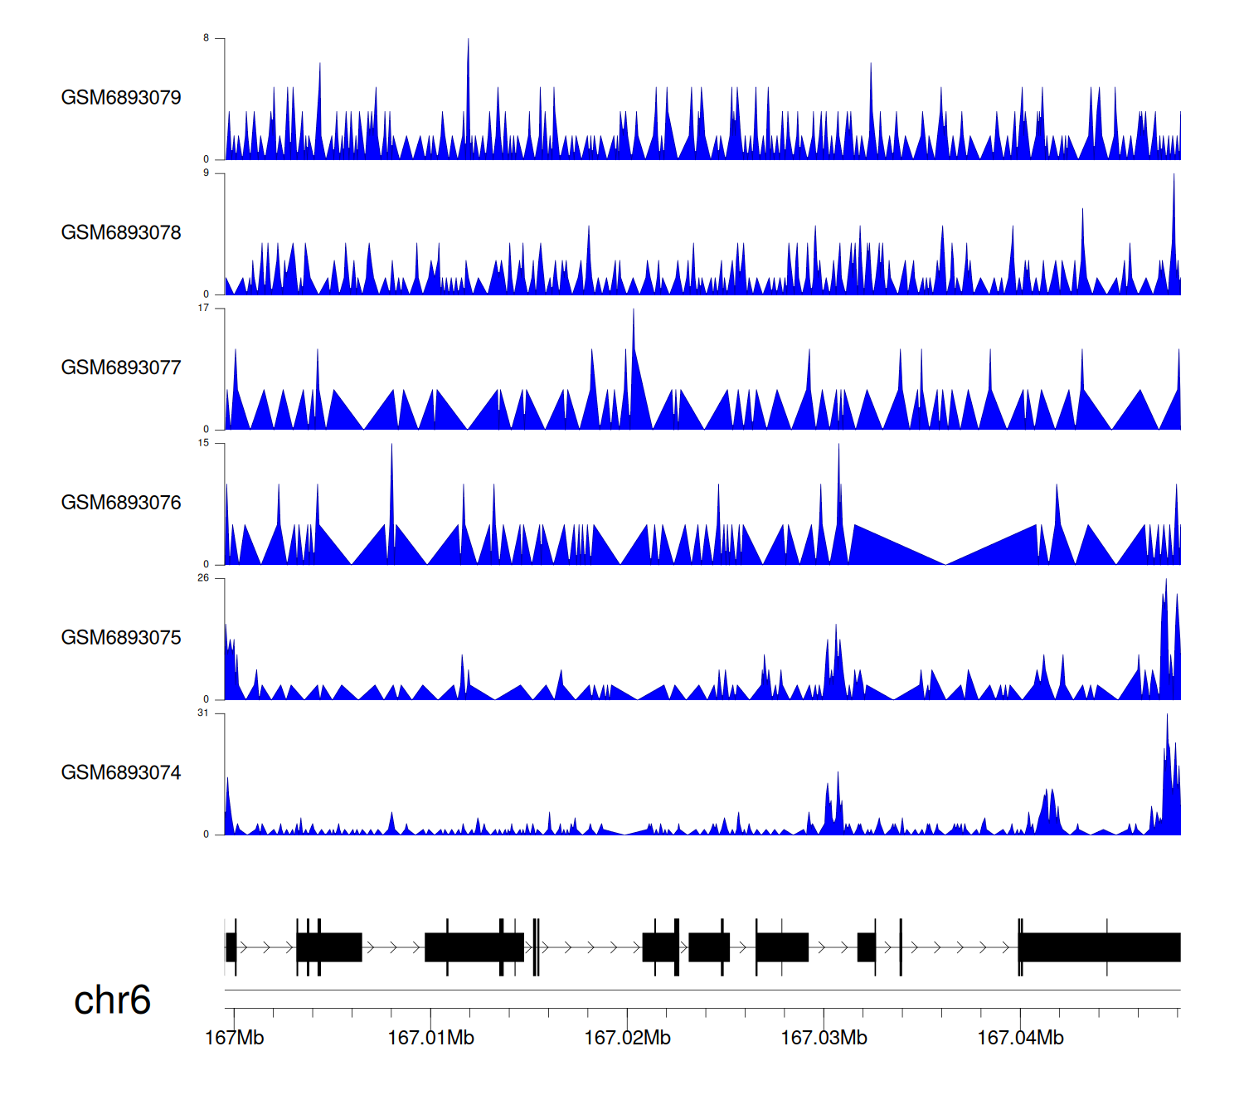Screen dimensions: 1244x1095
Task: Click the y-axis maximum 17 on GSM6893077
Action: (203, 309)
